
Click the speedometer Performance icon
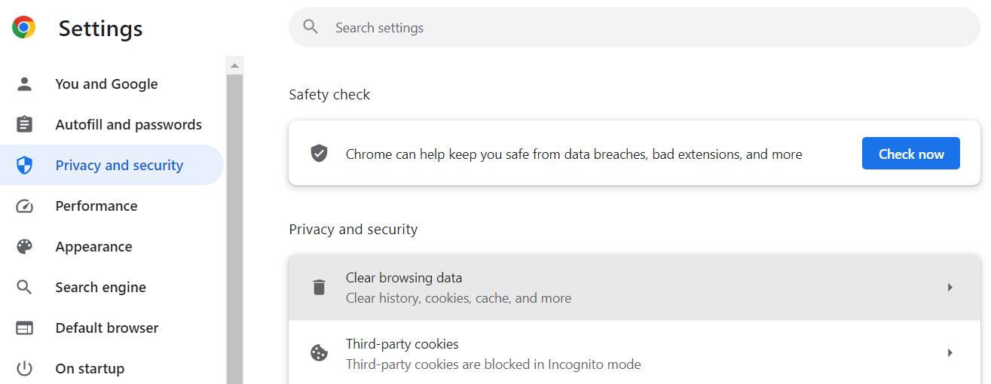coord(25,206)
